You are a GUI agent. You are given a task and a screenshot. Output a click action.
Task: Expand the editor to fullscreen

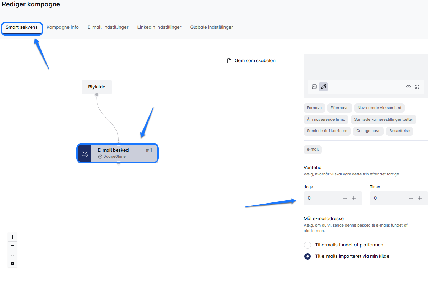(x=417, y=87)
